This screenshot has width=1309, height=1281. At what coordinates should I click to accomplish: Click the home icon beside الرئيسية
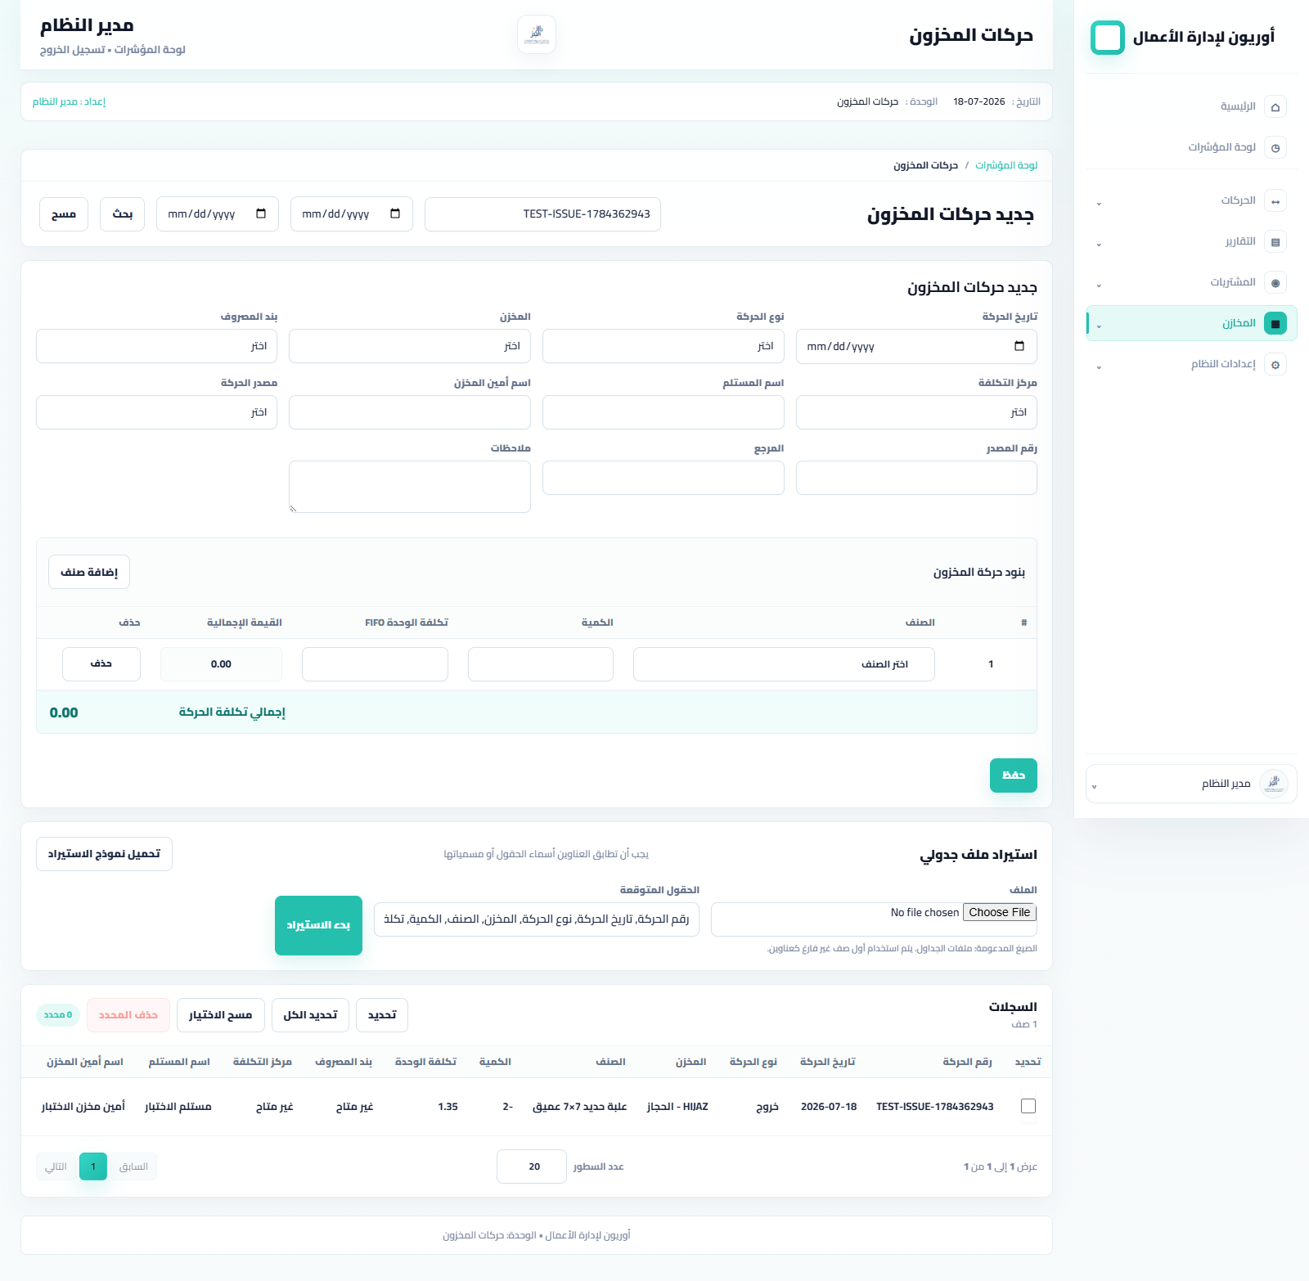click(1275, 106)
